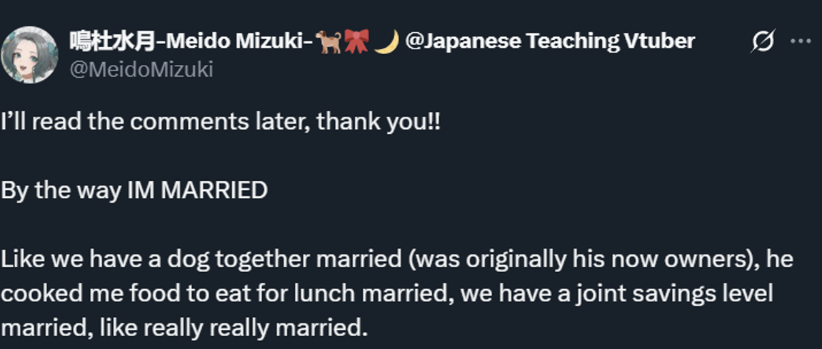Click the Japanese characters 鳴杜水月 in name
The height and width of the screenshot is (349, 822).
pos(112,41)
